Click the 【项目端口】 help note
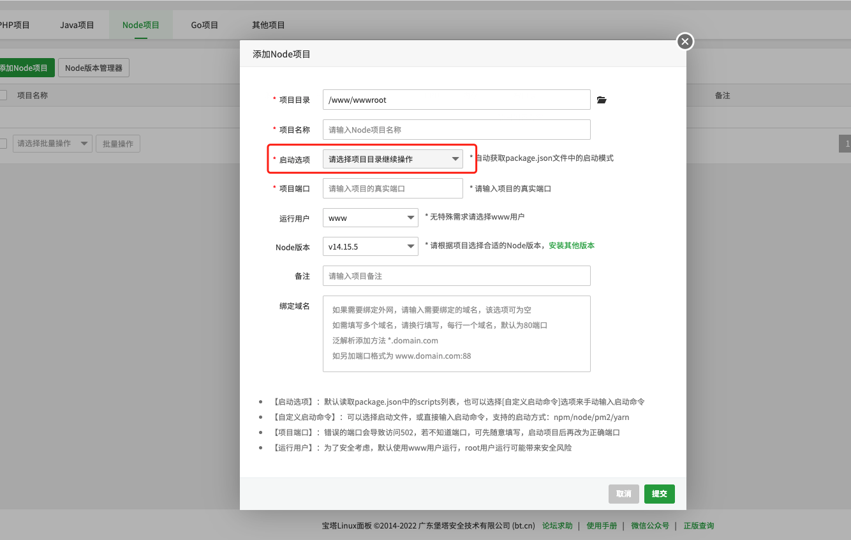The image size is (851, 540). (x=445, y=433)
